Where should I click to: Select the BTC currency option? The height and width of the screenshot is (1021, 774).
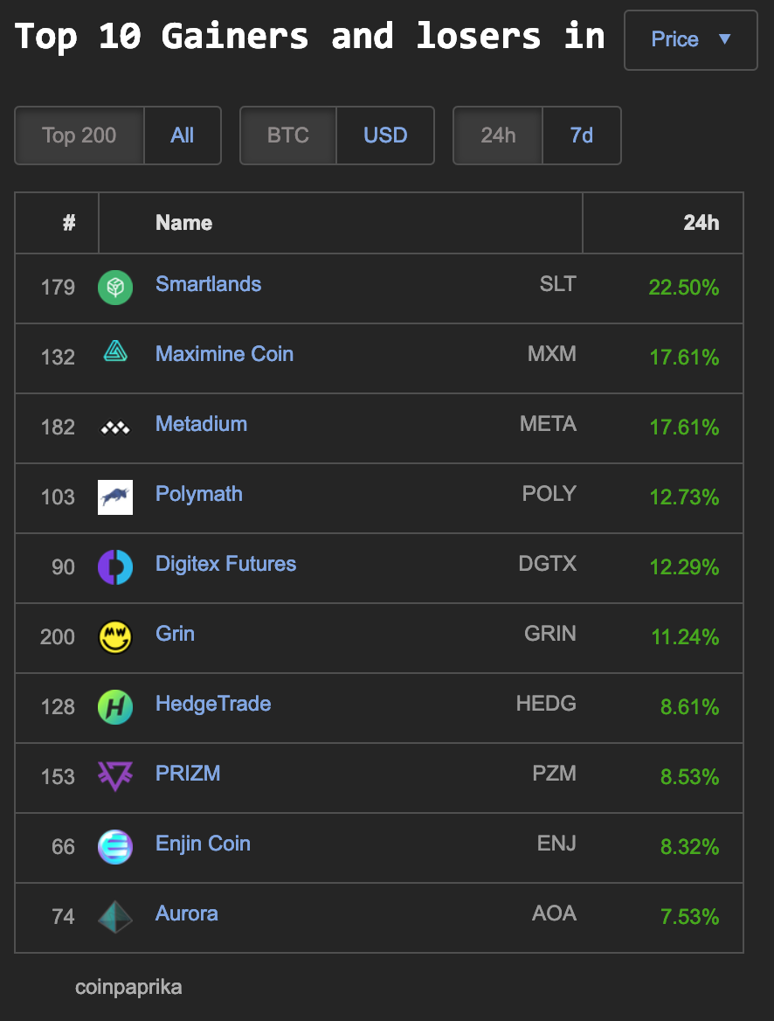point(288,135)
